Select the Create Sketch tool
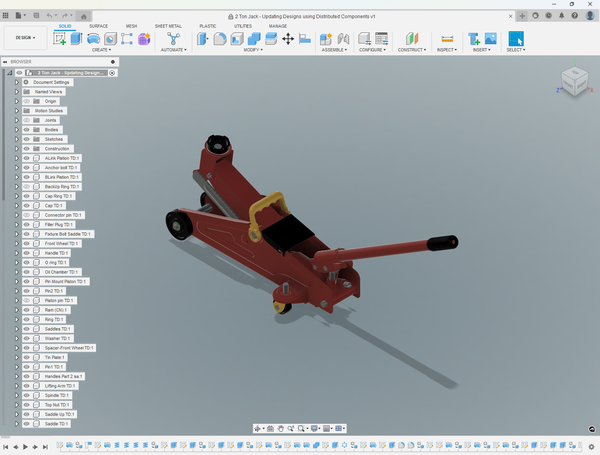 [59, 39]
